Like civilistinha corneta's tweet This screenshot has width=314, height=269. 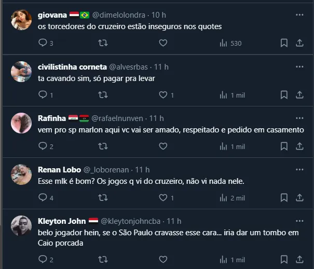[x=163, y=95]
